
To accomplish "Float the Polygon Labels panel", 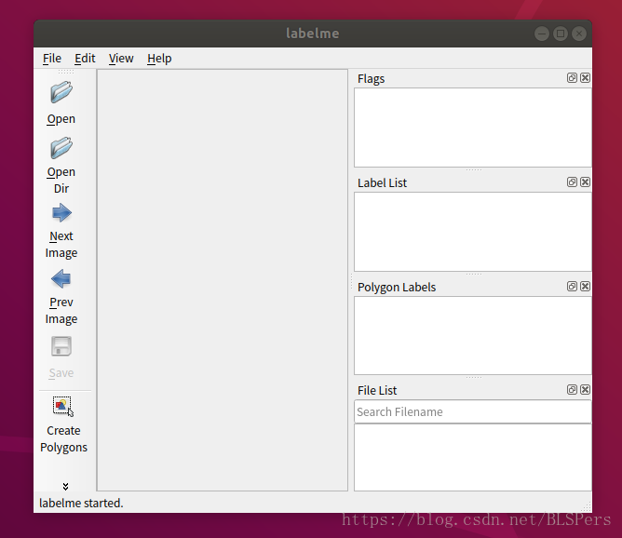I will (572, 287).
